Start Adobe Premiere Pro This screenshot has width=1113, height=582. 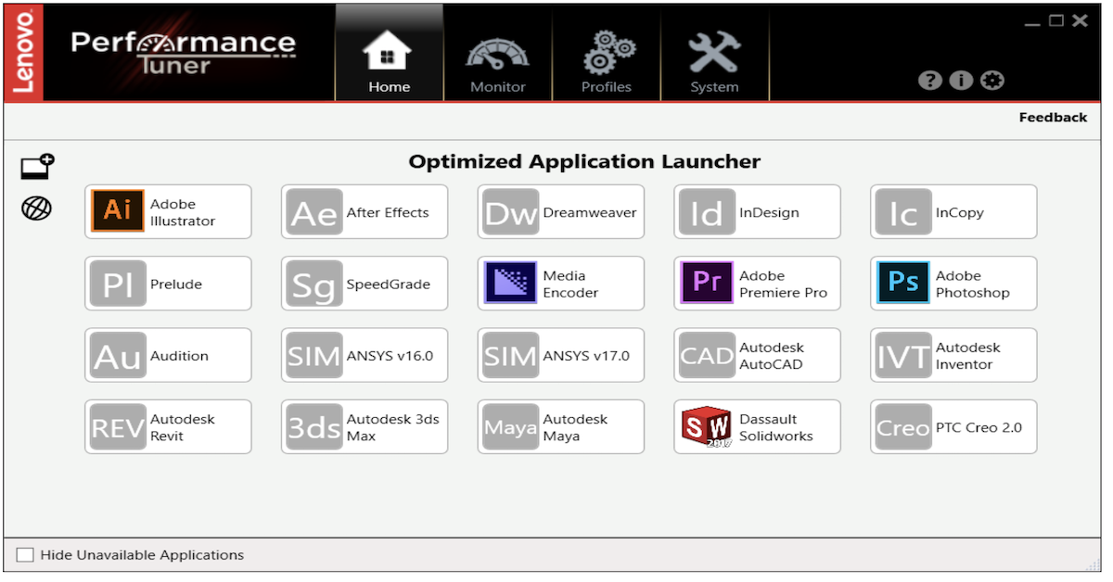point(757,284)
